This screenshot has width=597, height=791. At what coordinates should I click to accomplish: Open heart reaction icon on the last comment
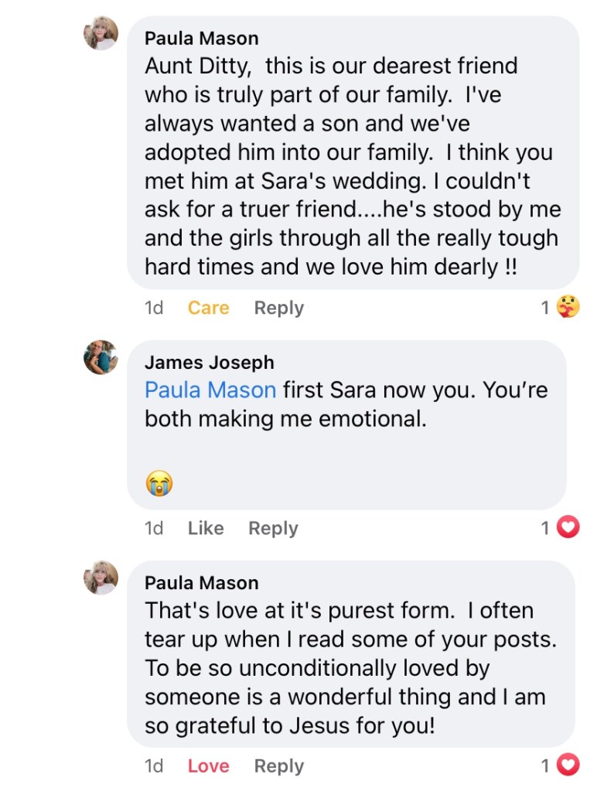569,765
